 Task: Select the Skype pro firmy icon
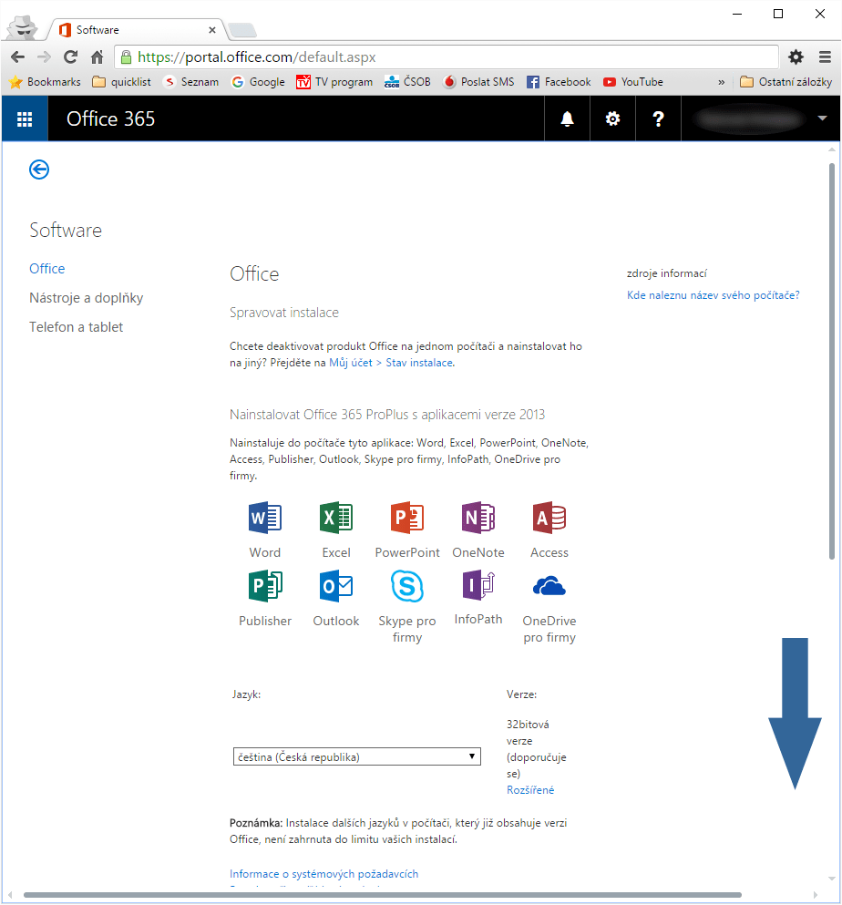406,586
